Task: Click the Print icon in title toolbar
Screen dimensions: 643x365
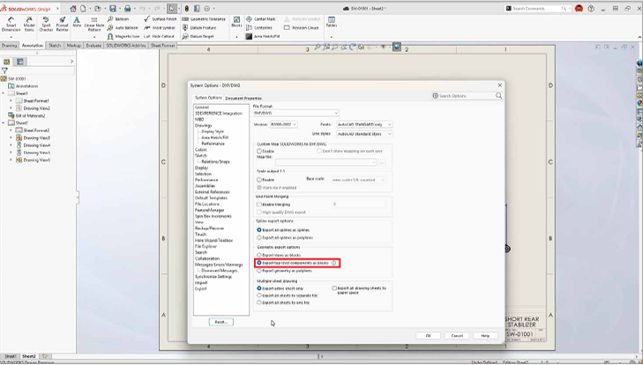Action: tap(128, 8)
